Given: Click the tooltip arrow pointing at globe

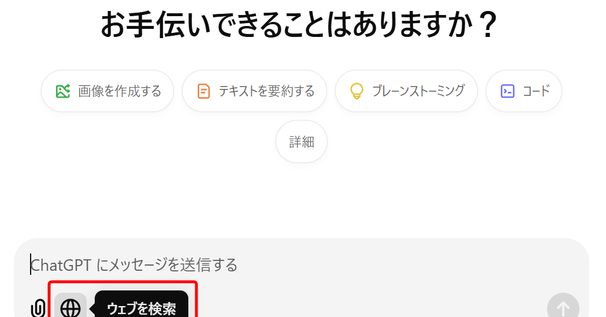Looking at the screenshot, I should [92, 309].
